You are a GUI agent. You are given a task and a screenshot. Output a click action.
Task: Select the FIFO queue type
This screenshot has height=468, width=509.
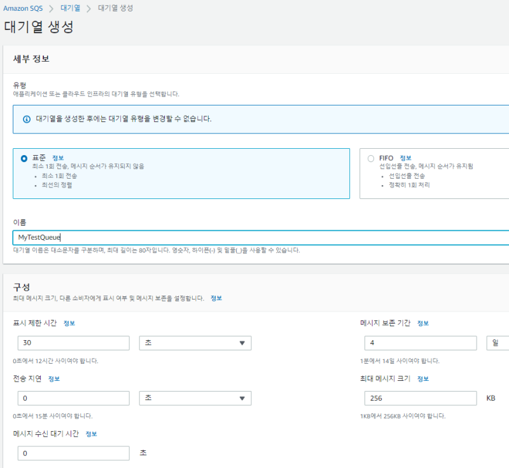click(371, 158)
